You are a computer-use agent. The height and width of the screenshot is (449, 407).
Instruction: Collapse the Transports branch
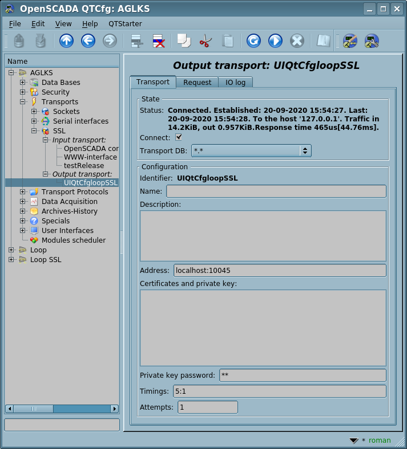pos(23,101)
